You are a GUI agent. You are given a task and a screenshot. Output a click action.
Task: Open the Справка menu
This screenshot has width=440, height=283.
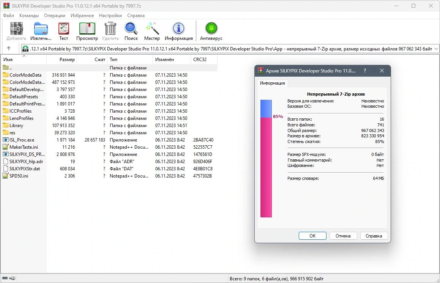[136, 16]
